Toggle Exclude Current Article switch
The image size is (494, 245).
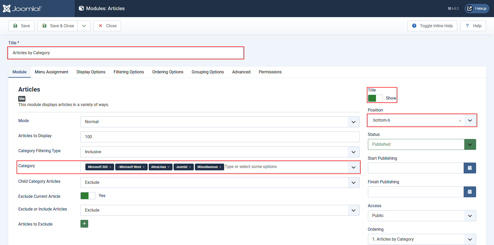point(88,196)
